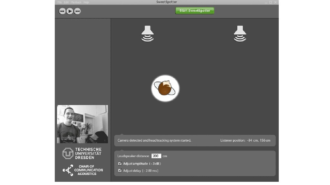This screenshot has height=185, width=330.
Task: Click inside the Loudspeaker distance field
Action: (x=156, y=156)
